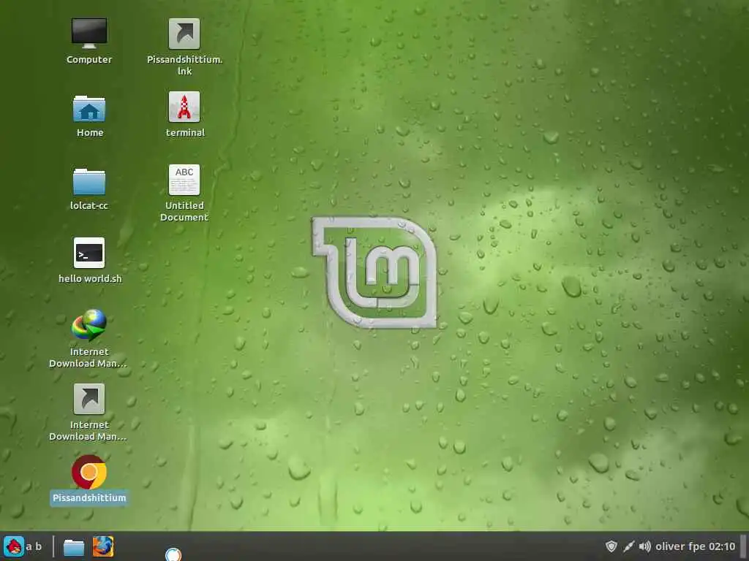Click the volume speaker tray icon
Screen dimensions: 749x561
tap(645, 546)
